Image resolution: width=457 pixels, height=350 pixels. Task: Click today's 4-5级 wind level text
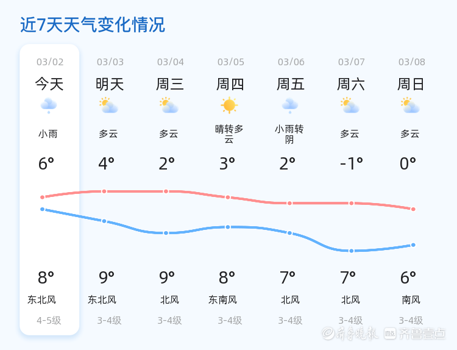[x=49, y=321]
